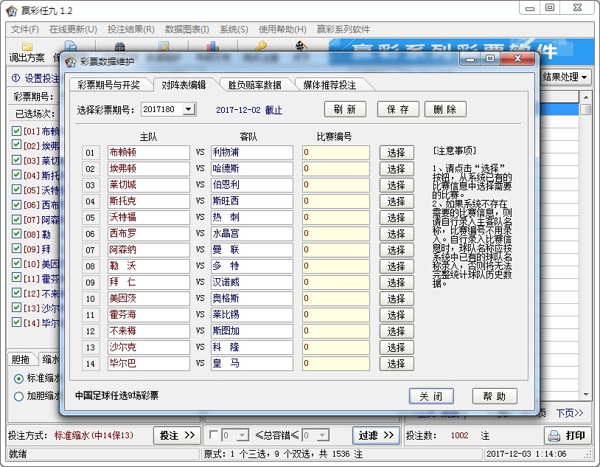The width and height of the screenshot is (600, 467).
Task: Select the magnifier search icon in the toolbar
Action: pos(118,46)
